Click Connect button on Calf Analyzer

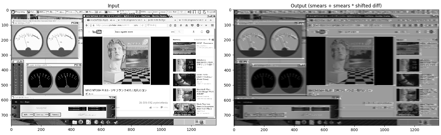point(42,115)
